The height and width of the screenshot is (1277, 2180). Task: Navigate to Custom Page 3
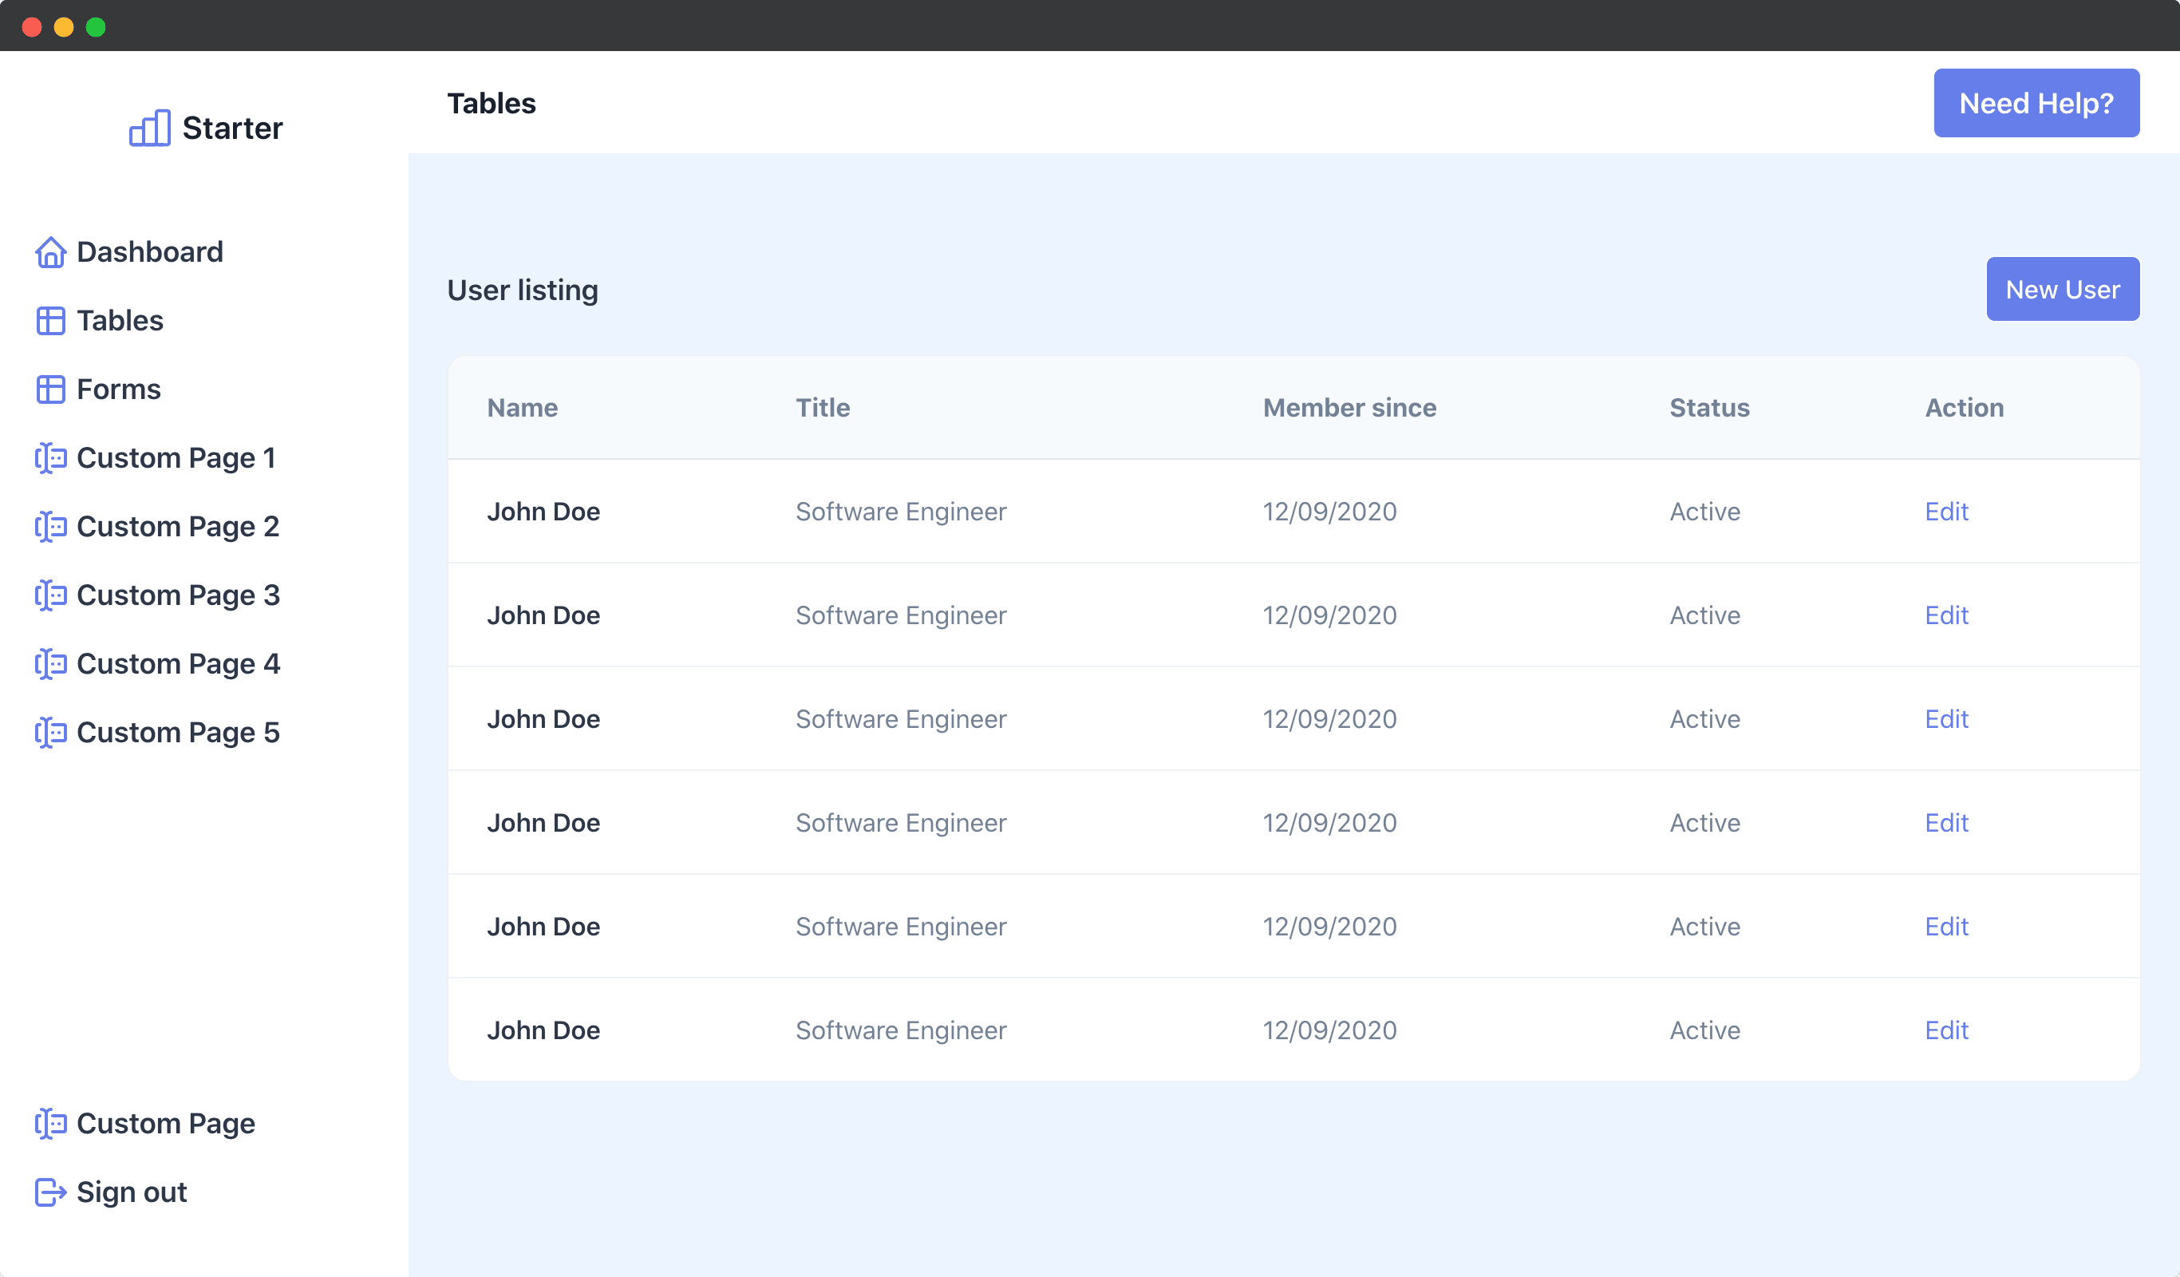[177, 595]
